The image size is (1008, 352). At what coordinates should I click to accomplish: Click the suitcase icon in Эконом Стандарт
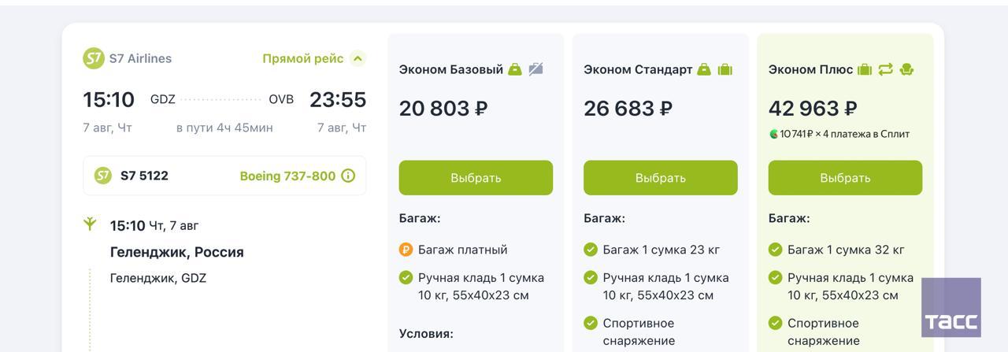725,69
